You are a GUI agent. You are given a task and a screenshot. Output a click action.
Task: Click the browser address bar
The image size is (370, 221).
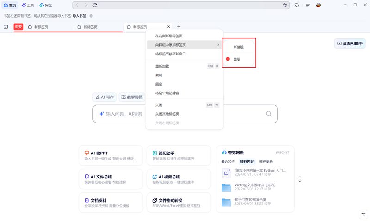point(181,5)
